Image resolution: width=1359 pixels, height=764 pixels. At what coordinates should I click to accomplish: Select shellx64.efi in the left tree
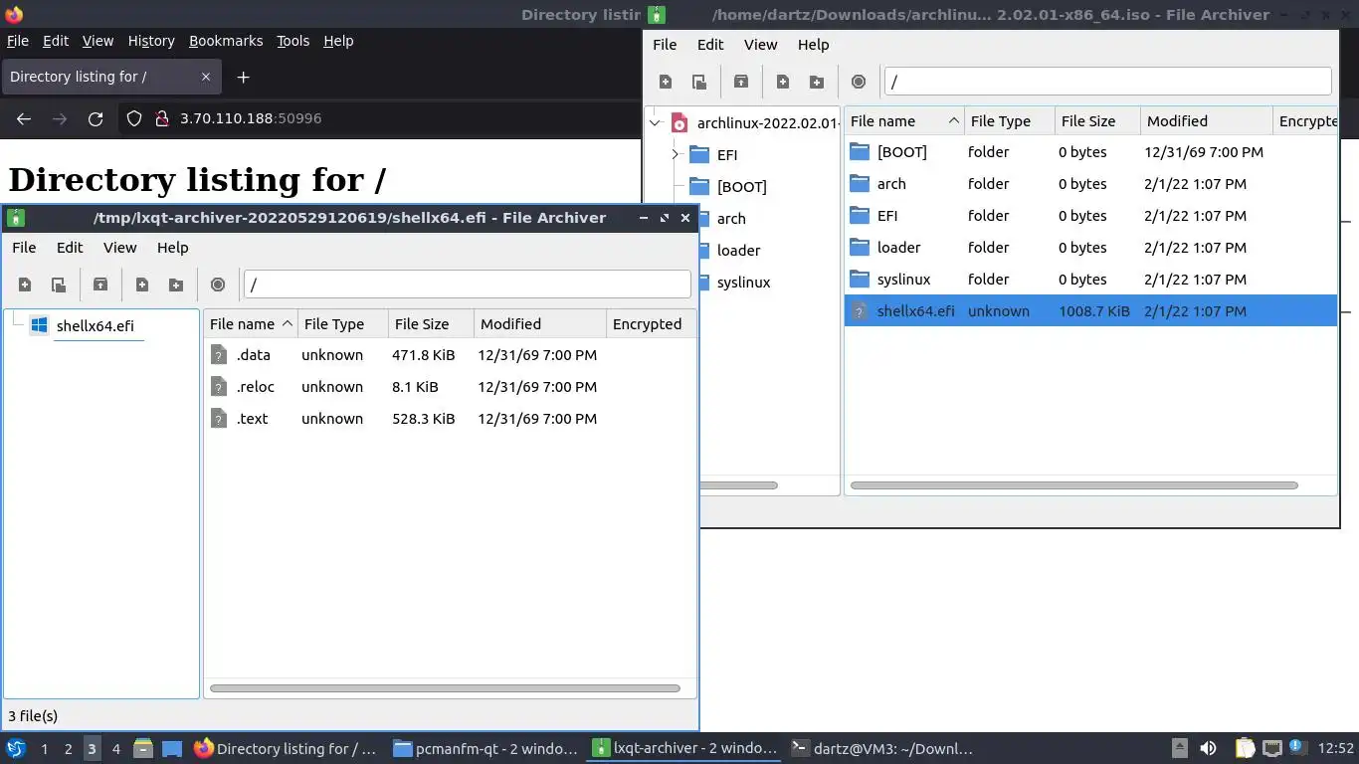click(95, 325)
